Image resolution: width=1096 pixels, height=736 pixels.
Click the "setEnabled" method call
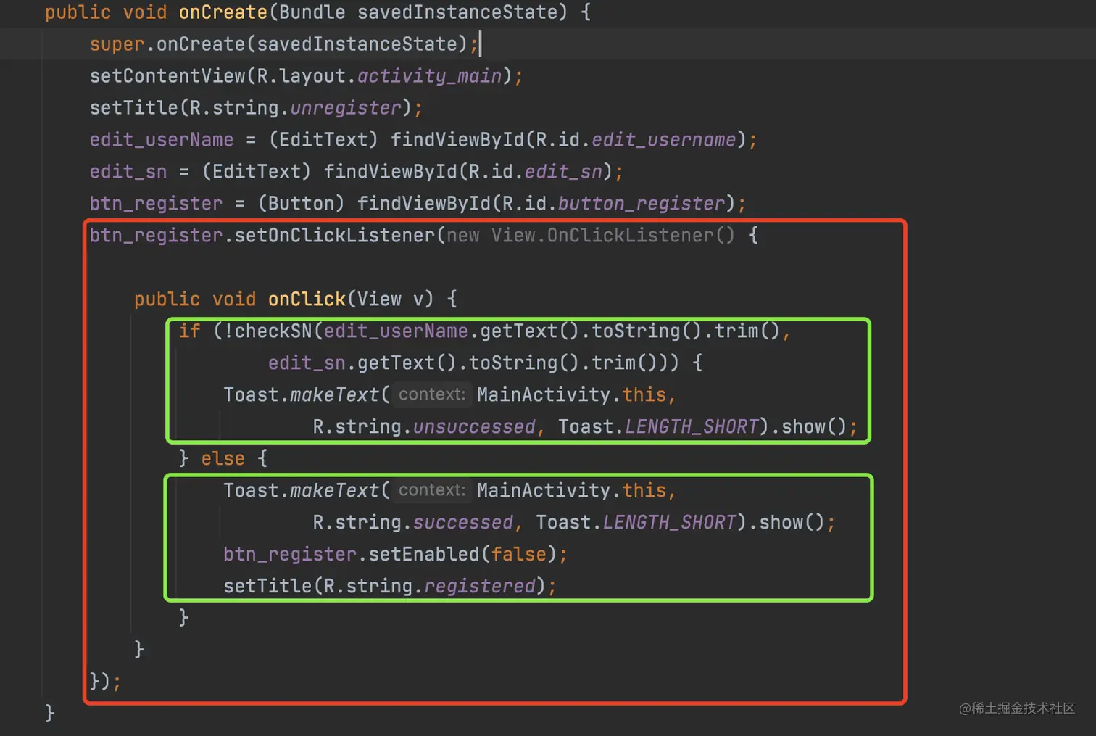pos(424,555)
